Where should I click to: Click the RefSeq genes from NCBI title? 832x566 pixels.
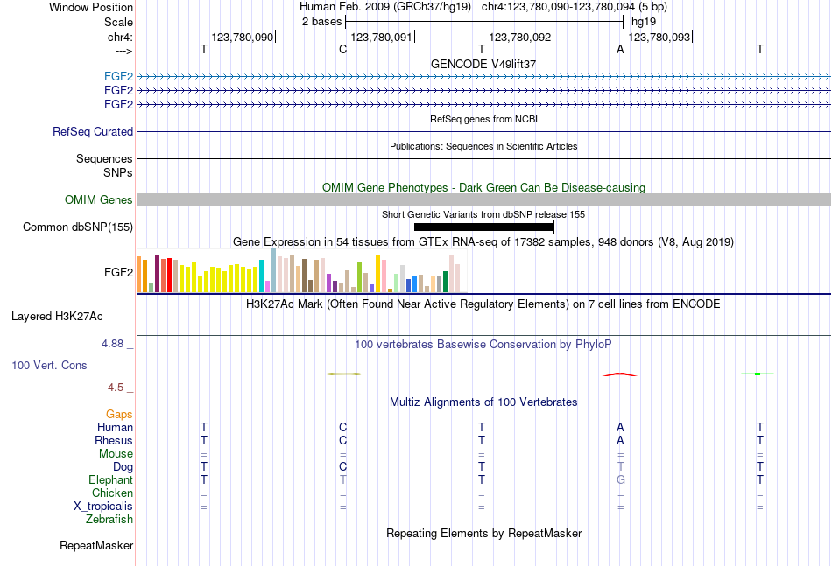[483, 119]
